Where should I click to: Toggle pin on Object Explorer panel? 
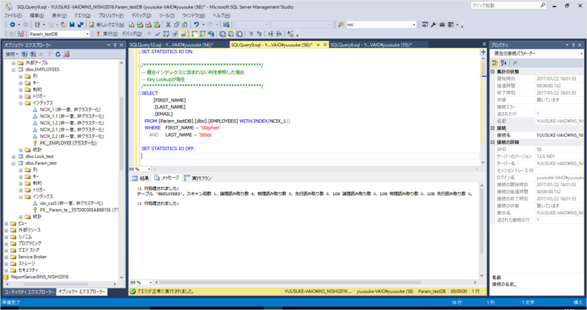pyautogui.click(x=115, y=45)
